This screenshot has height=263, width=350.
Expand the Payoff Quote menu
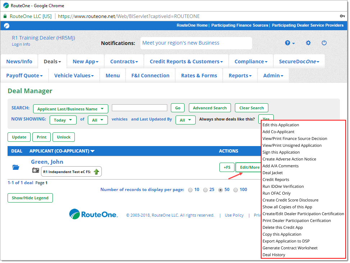point(24,76)
